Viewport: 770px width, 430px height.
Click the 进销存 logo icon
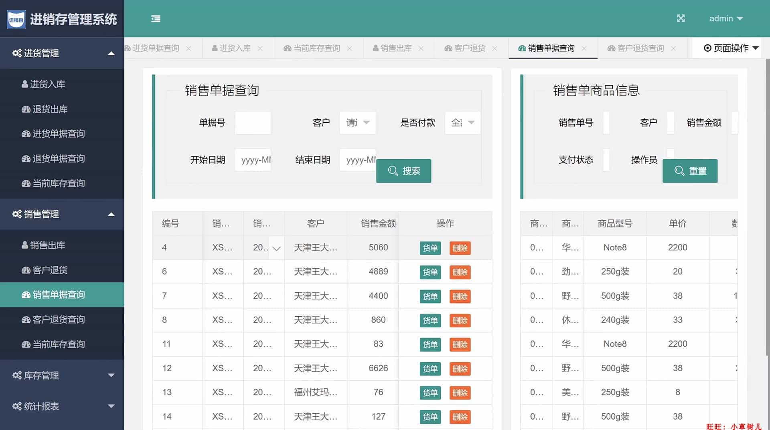coord(16,19)
